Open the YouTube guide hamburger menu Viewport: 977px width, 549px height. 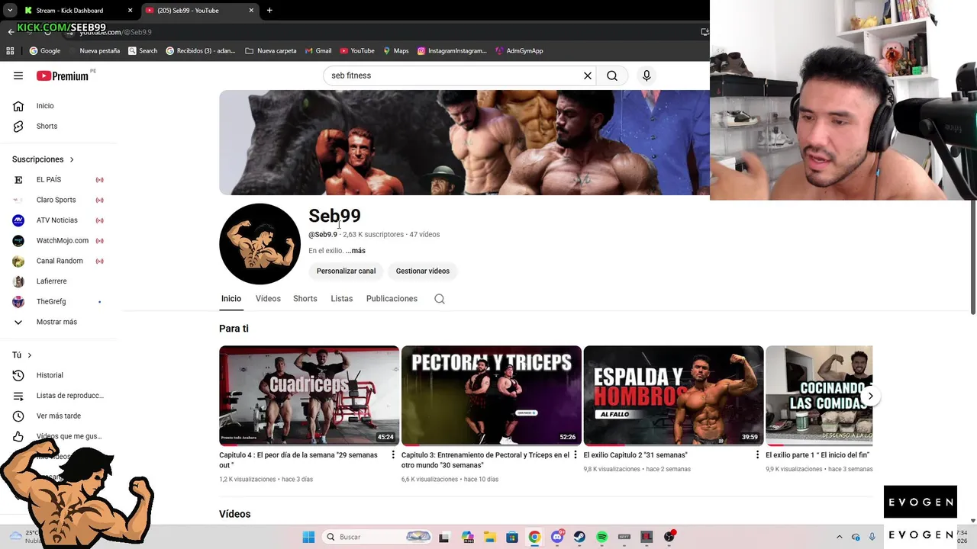click(18, 75)
